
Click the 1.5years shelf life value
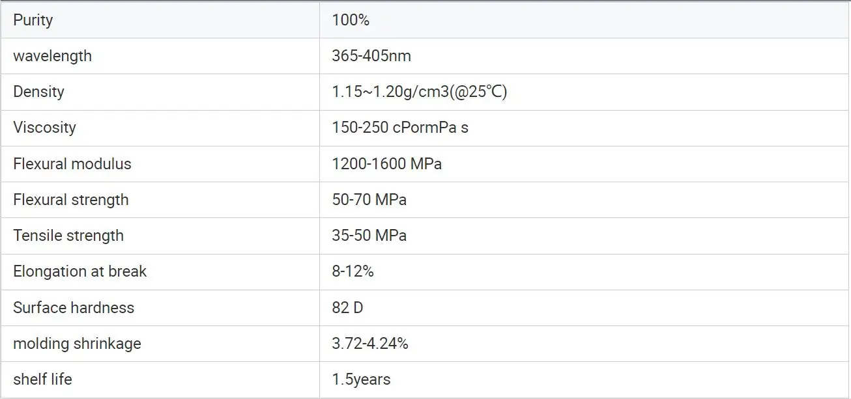click(x=361, y=379)
